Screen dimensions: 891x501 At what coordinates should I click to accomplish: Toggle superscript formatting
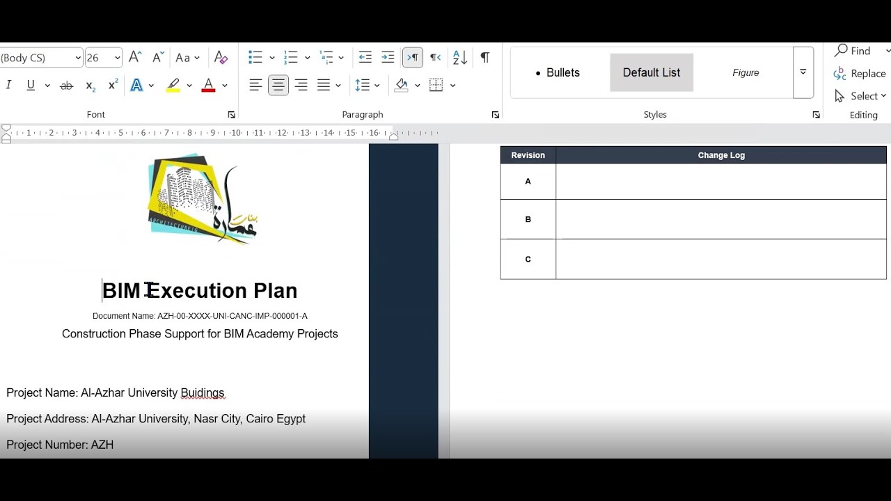113,85
